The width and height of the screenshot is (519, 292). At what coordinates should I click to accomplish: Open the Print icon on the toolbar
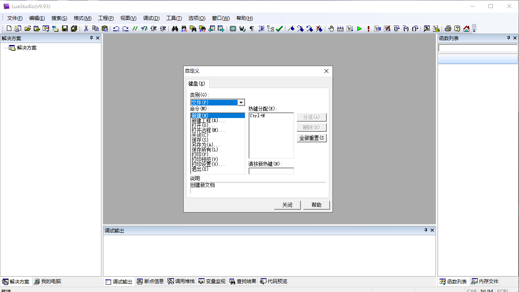tap(448, 28)
